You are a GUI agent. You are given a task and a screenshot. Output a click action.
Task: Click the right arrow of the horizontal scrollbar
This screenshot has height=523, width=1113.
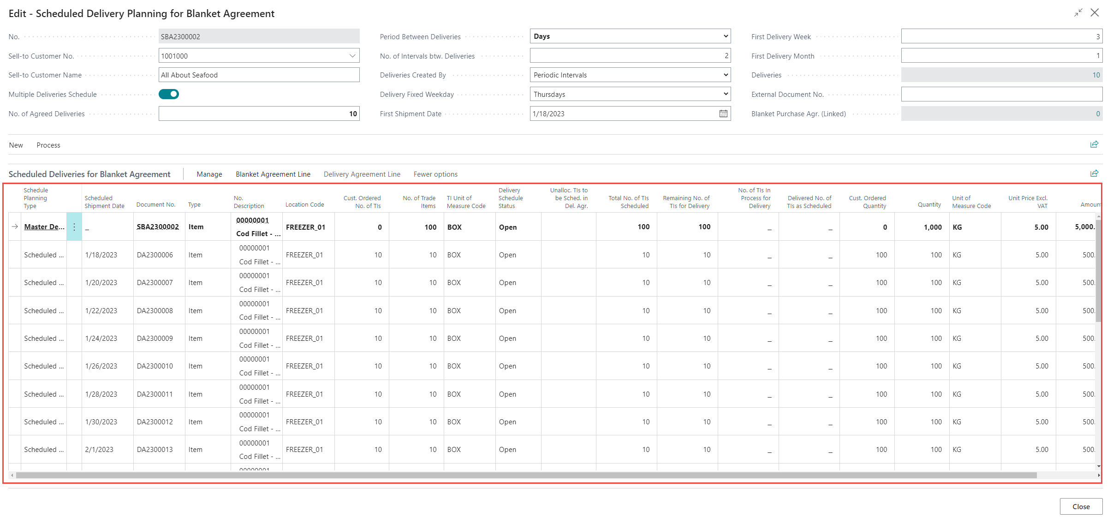tap(1099, 475)
